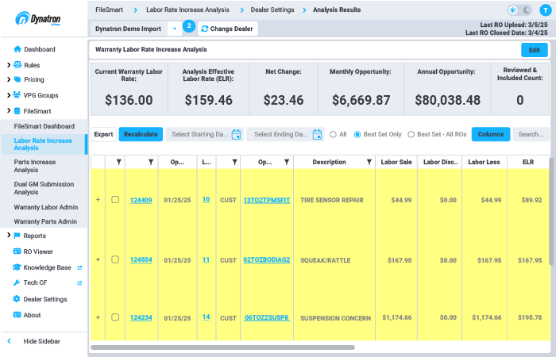
Task: Click the RO Viewer icon
Action: (17, 251)
